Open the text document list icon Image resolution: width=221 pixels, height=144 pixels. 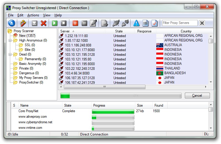tap(145, 23)
